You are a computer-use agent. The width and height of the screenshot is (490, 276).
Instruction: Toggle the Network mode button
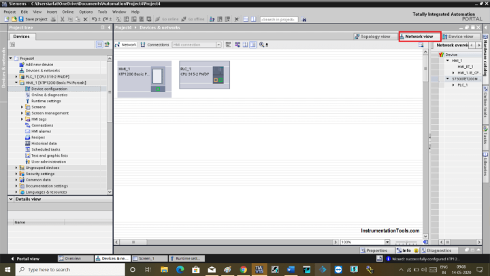pos(125,44)
